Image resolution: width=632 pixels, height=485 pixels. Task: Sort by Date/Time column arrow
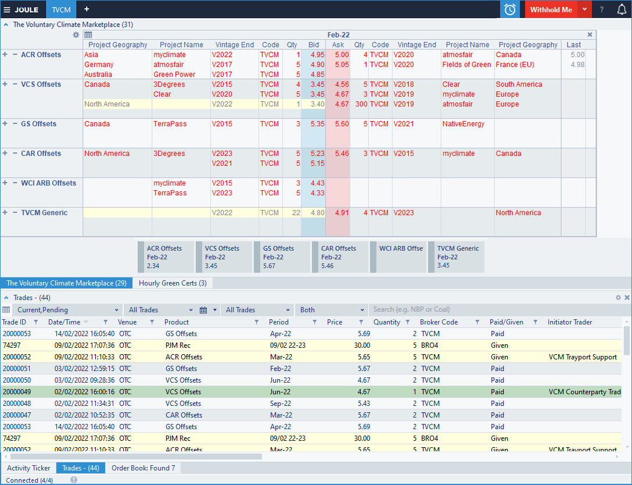click(x=86, y=322)
